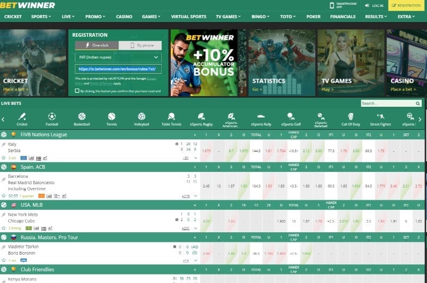Viewport: 427px width, 283px height.
Task: Click the Log In button
Action: (x=374, y=5)
